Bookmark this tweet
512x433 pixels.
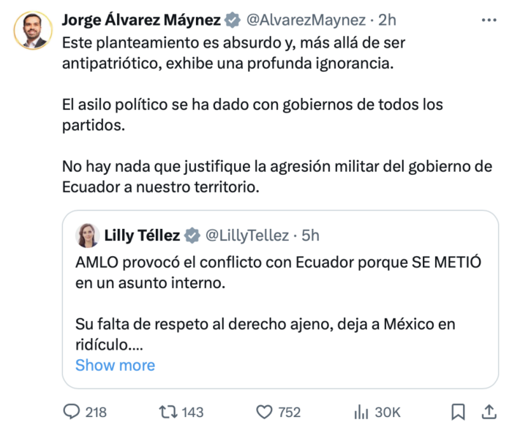point(458,412)
